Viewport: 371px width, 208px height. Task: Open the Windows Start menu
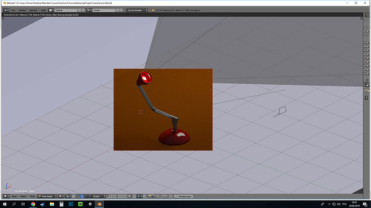coord(4,204)
